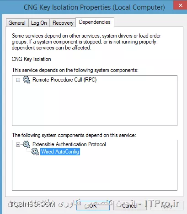Click blank space in the upper dependency list
The height and width of the screenshot is (214, 187).
(95, 105)
